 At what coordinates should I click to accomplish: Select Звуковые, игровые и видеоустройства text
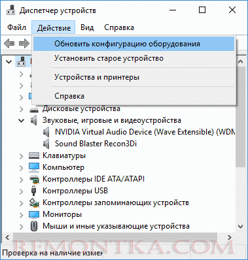[112, 120]
